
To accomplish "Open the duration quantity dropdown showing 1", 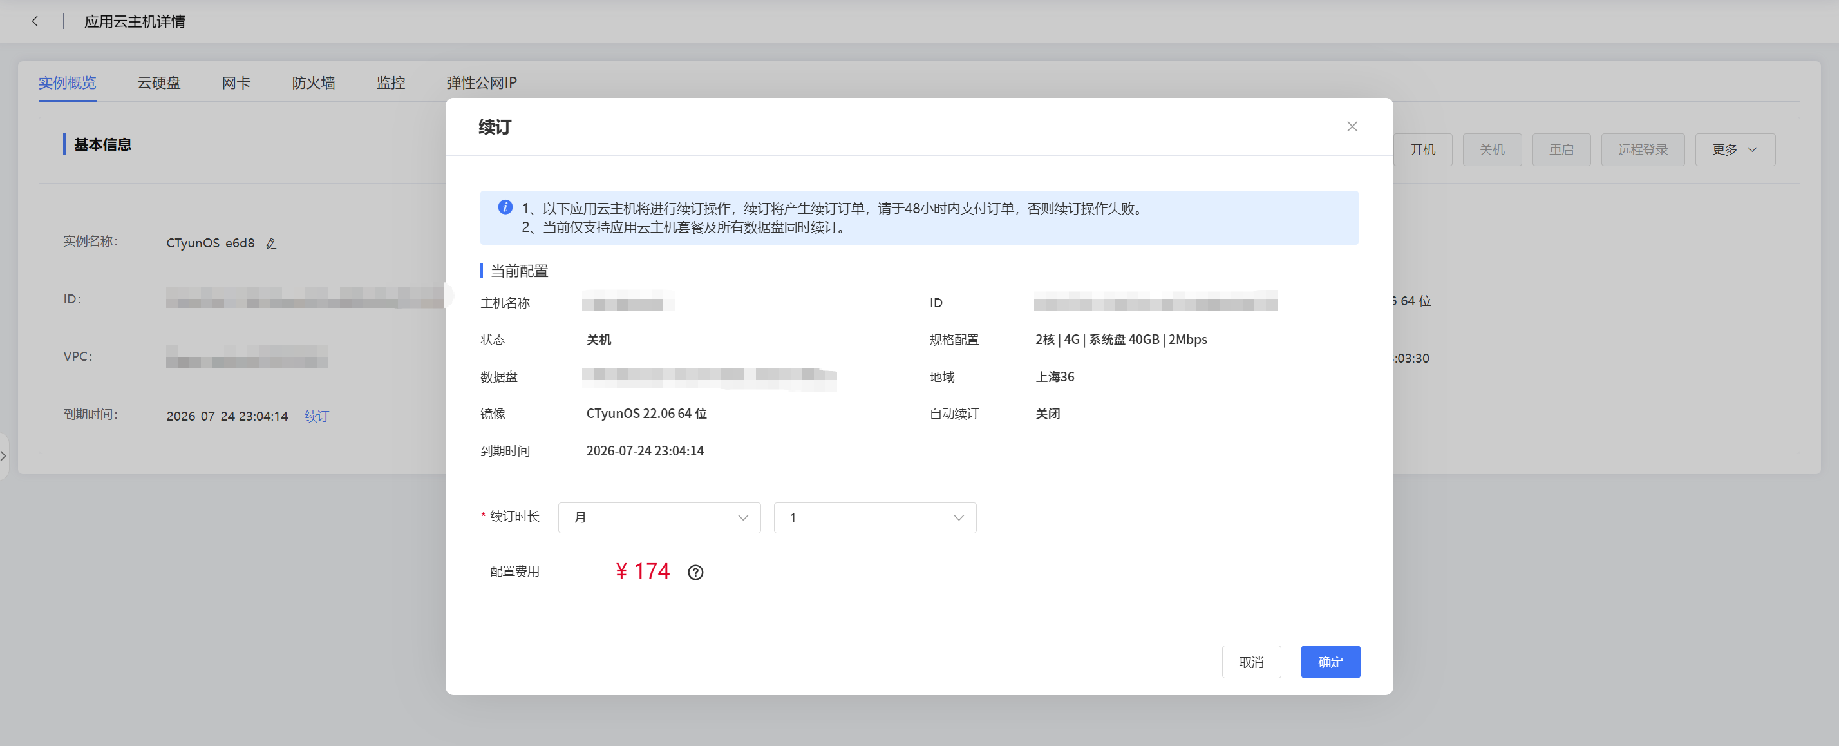I will [x=875, y=517].
